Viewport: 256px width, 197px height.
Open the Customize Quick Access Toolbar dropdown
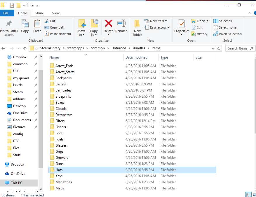click(24, 6)
